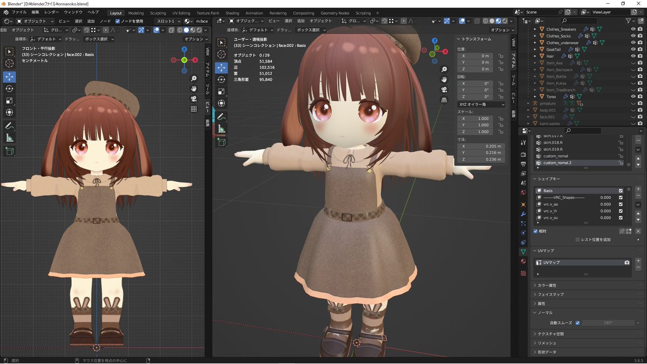
Task: Click X clear shape keys button
Action: (x=638, y=231)
